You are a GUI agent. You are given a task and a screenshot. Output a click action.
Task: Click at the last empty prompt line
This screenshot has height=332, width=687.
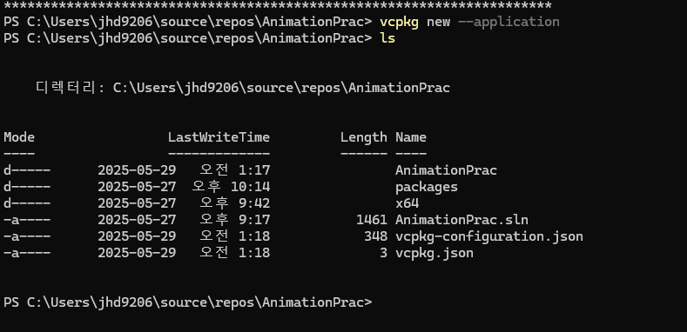187,302
